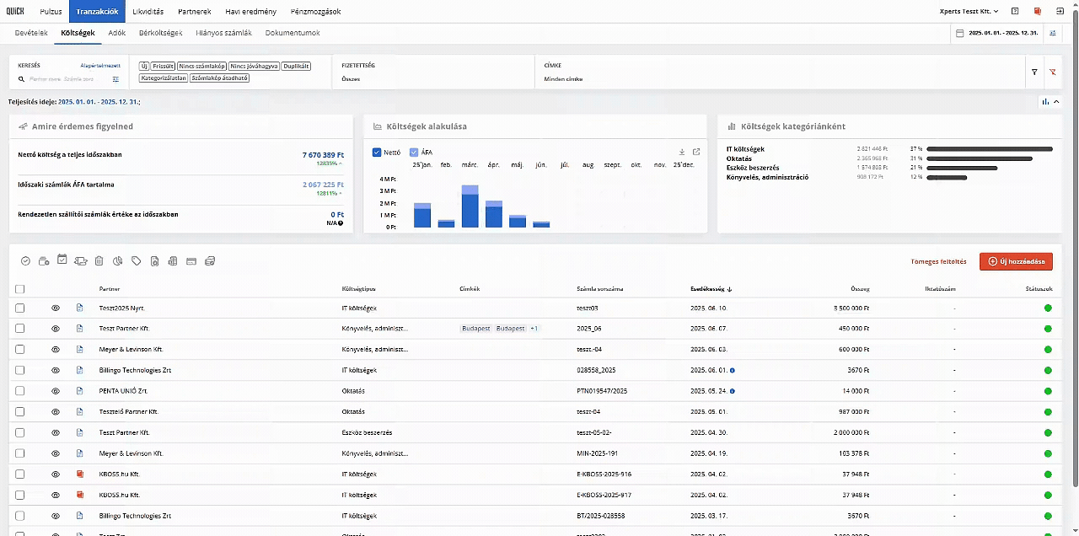The width and height of the screenshot is (1079, 536).
Task: Check the select-all checkbox in table header
Action: coord(20,289)
